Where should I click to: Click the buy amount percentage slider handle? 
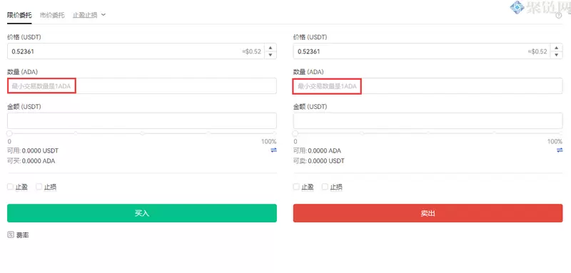9,133
